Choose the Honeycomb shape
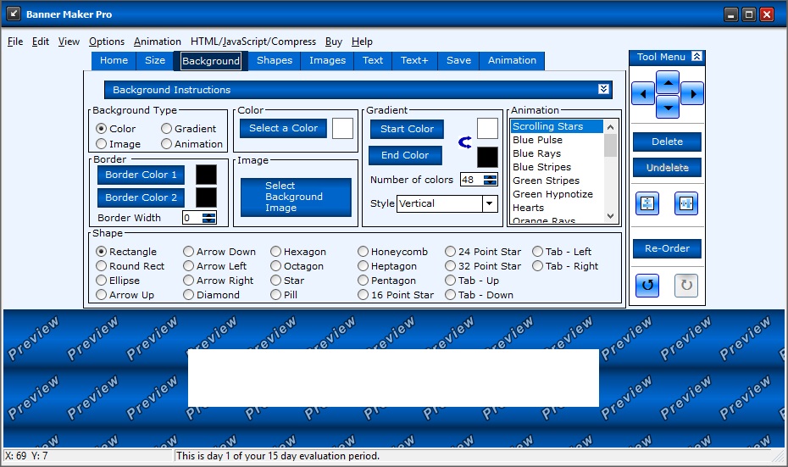Viewport: 788px width, 467px height. point(393,252)
